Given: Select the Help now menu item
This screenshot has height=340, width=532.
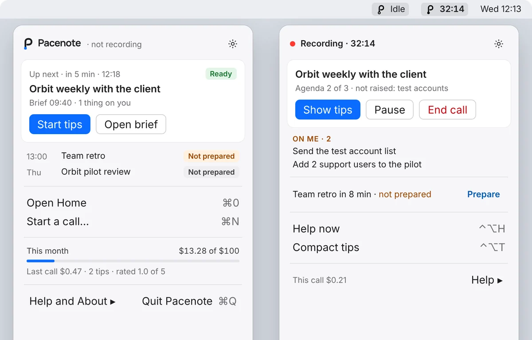Looking at the screenshot, I should [399, 229].
